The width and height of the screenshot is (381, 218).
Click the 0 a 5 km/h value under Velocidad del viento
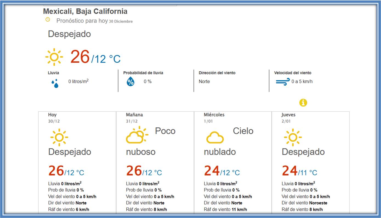point(302,82)
